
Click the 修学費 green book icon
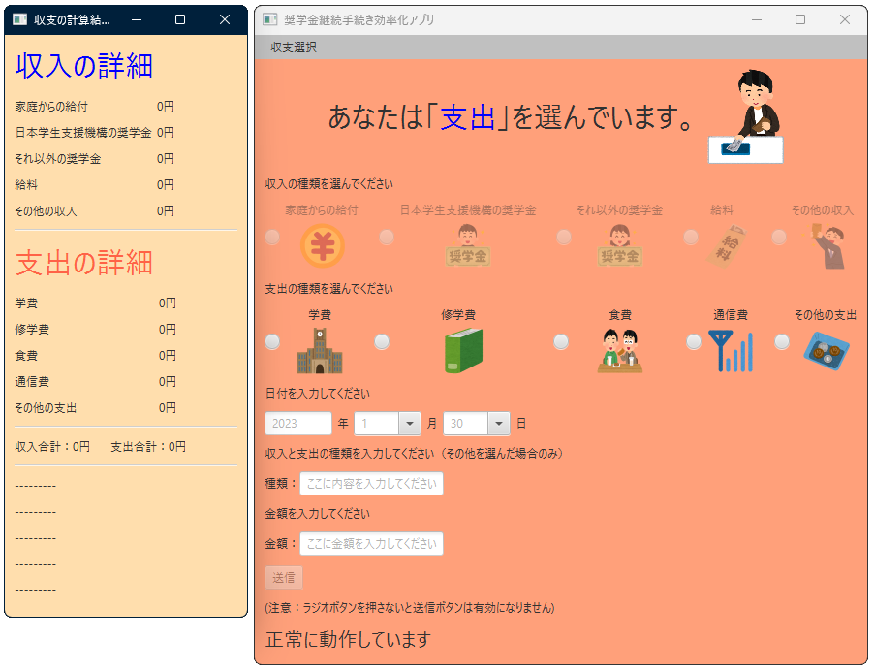[x=463, y=350]
